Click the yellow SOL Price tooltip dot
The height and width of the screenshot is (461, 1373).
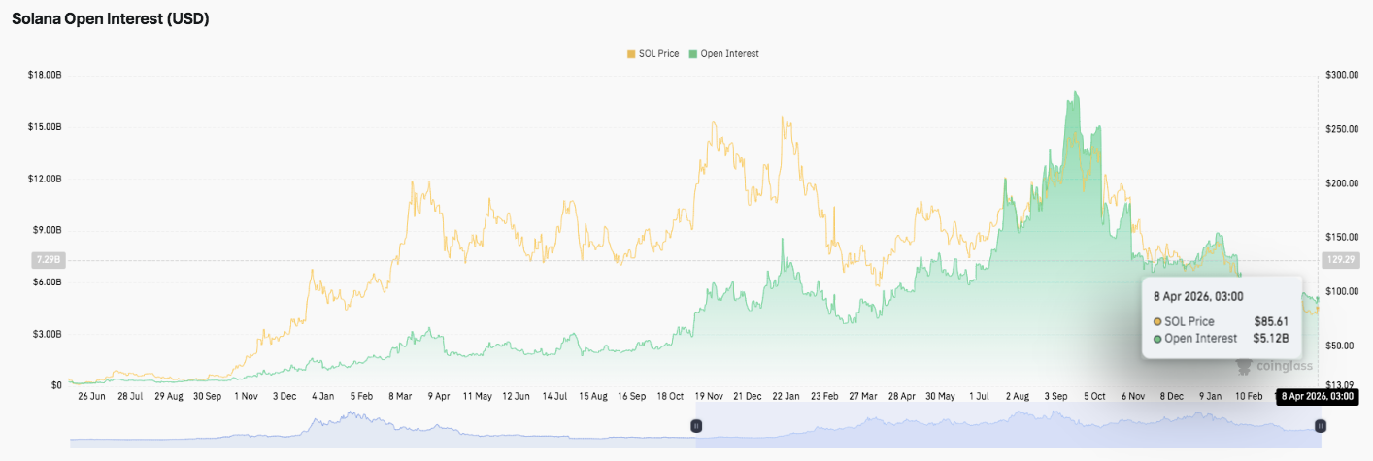1157,321
